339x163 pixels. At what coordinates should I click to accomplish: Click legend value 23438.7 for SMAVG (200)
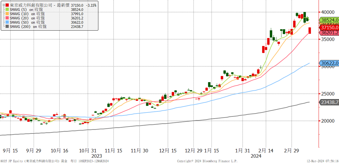tap(77, 27)
